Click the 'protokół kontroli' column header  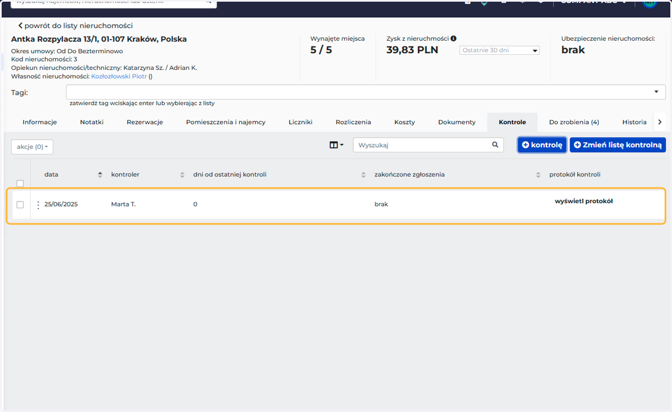pyautogui.click(x=575, y=175)
